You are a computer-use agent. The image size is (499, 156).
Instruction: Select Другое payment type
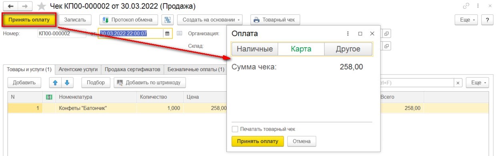click(348, 49)
